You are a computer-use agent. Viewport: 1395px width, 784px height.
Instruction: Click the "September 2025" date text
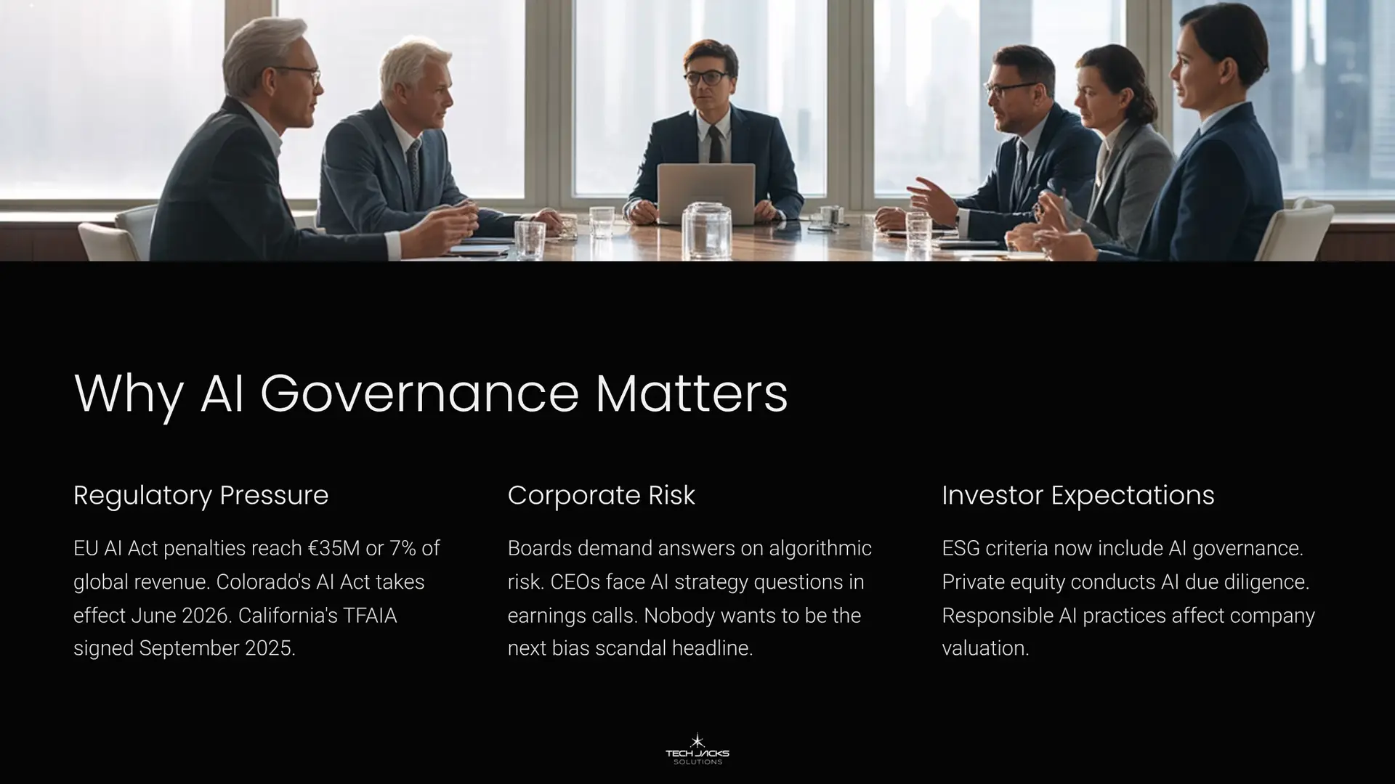(x=217, y=648)
